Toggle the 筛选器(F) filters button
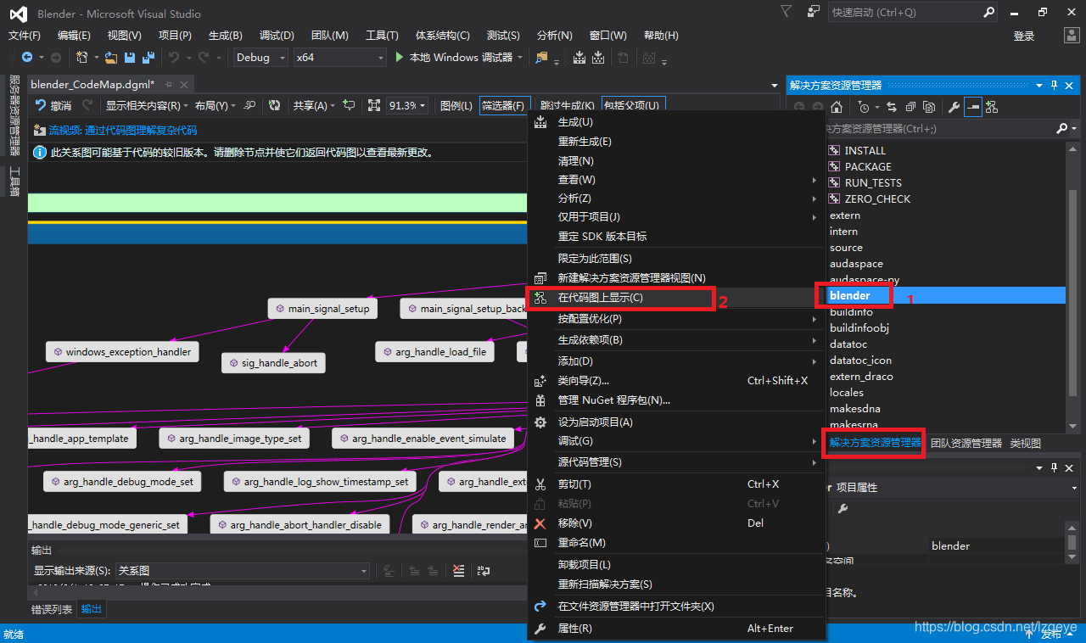 coord(504,105)
